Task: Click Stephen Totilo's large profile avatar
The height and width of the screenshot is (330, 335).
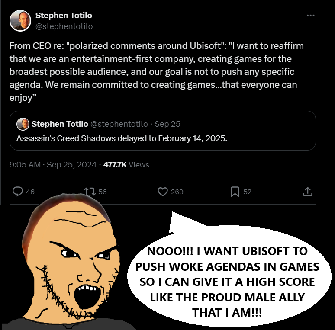Action: tap(20, 20)
